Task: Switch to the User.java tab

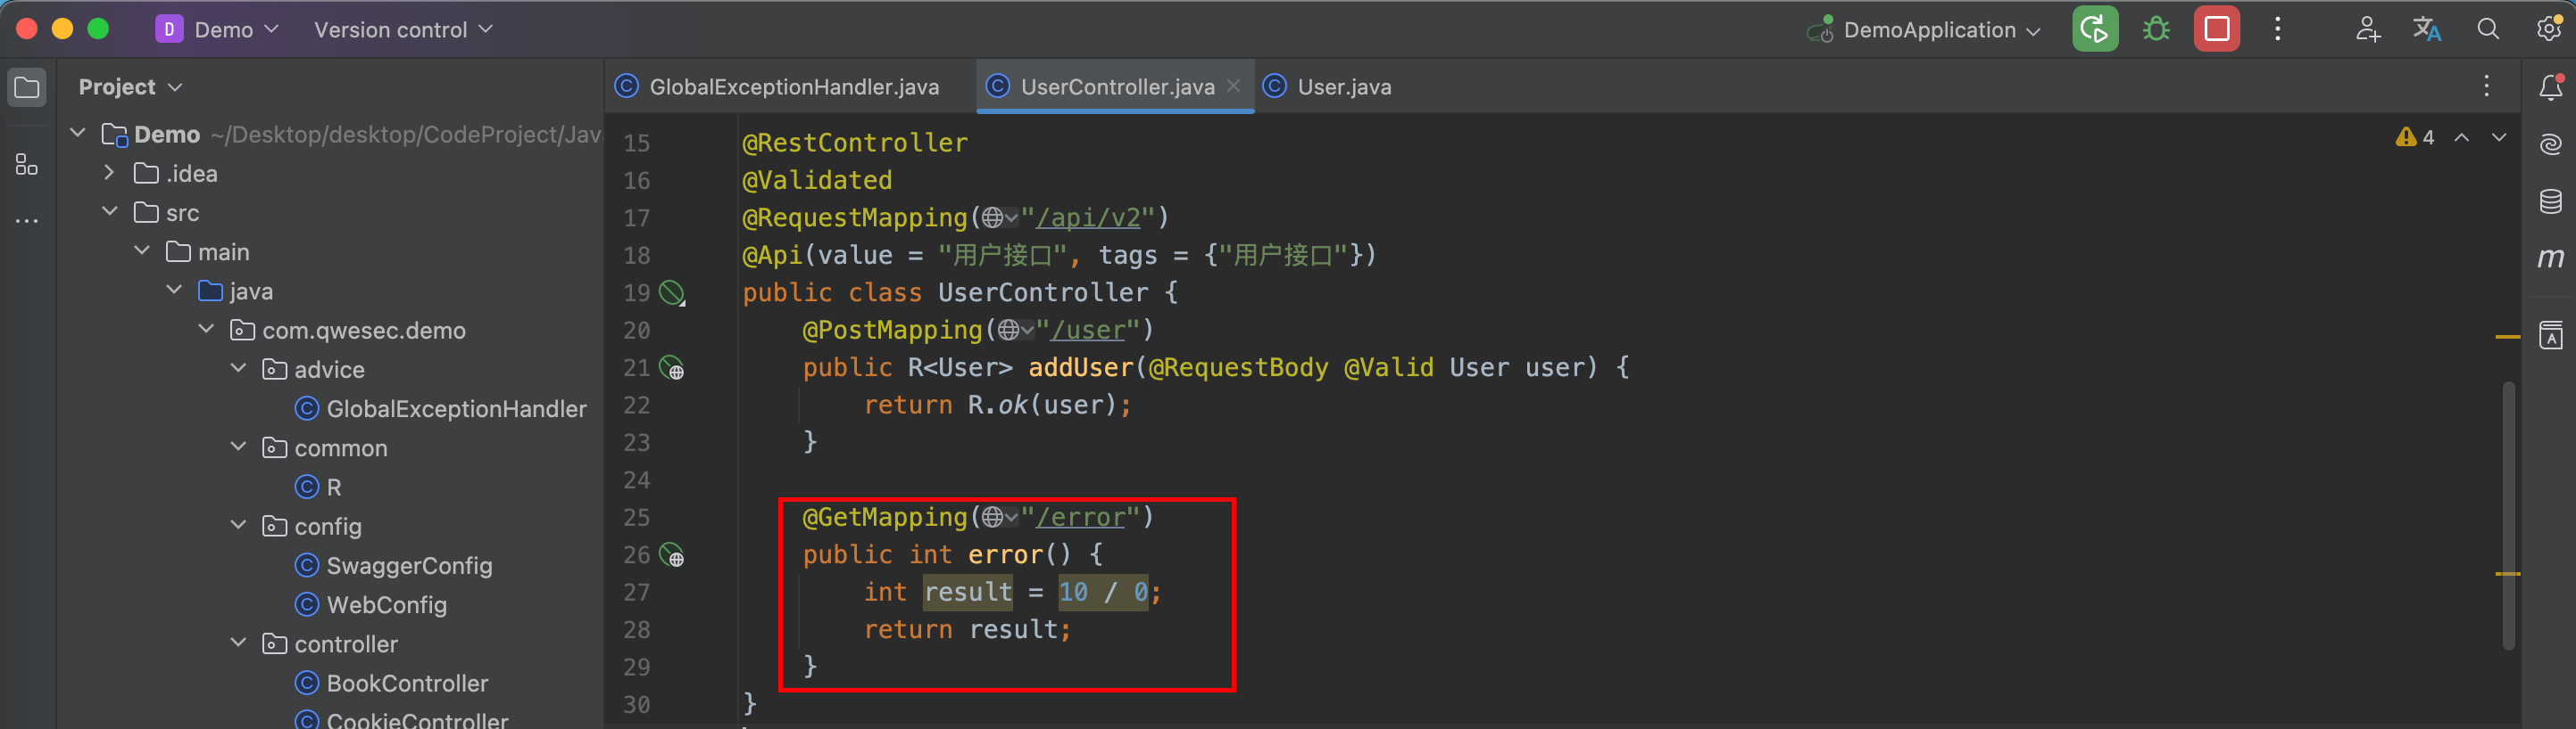Action: click(1327, 86)
